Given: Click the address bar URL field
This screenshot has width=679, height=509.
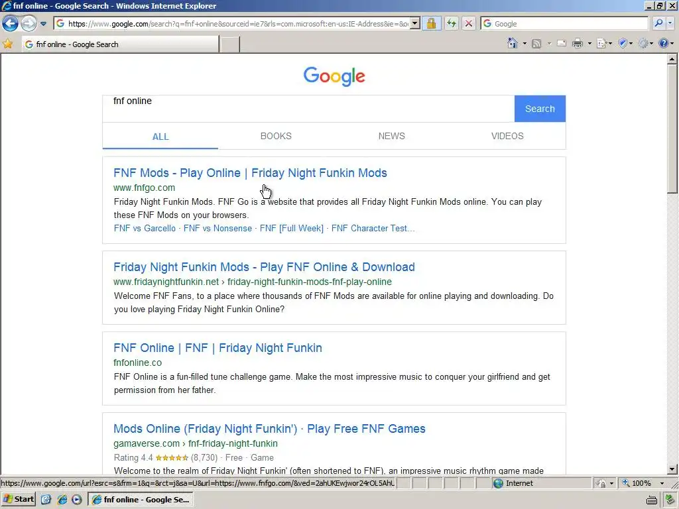Looking at the screenshot, I should 233,24.
